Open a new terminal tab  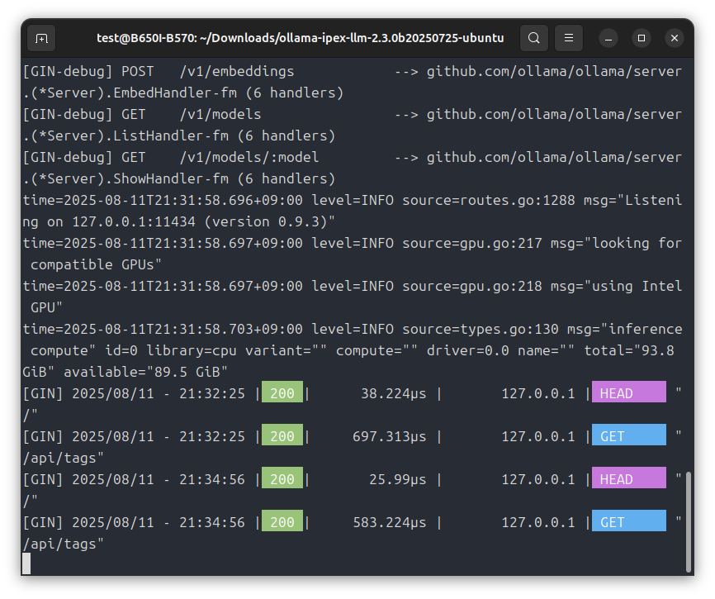click(41, 38)
